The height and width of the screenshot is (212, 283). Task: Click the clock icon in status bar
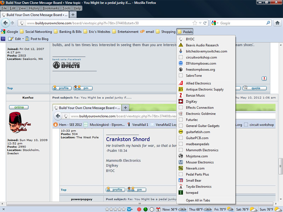[152, 209]
